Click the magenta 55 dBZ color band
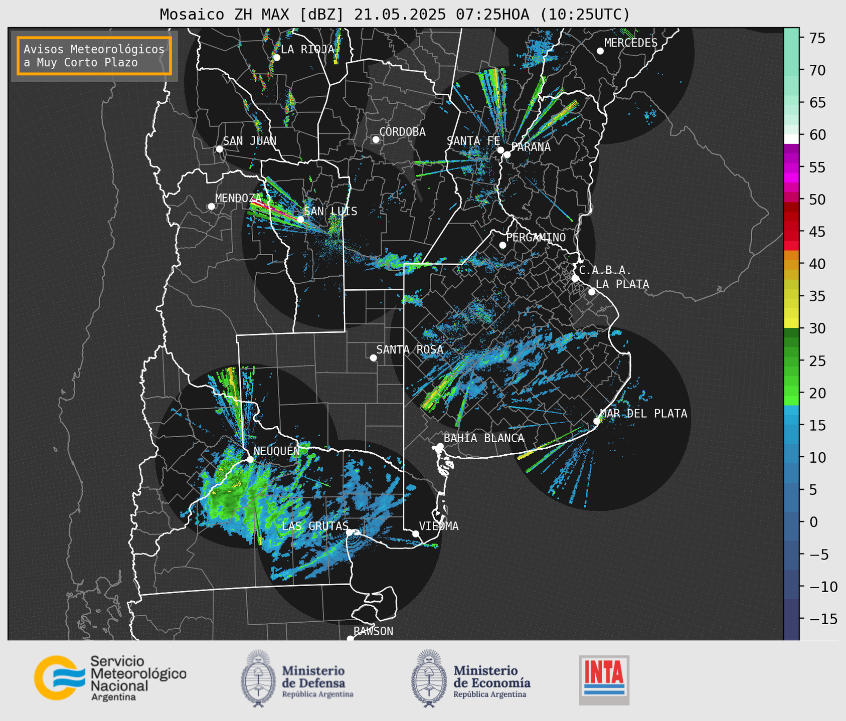This screenshot has height=721, width=846. pyautogui.click(x=791, y=167)
